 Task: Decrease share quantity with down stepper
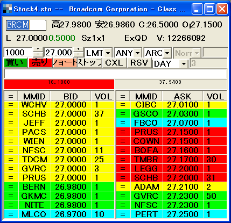click(x=38, y=55)
